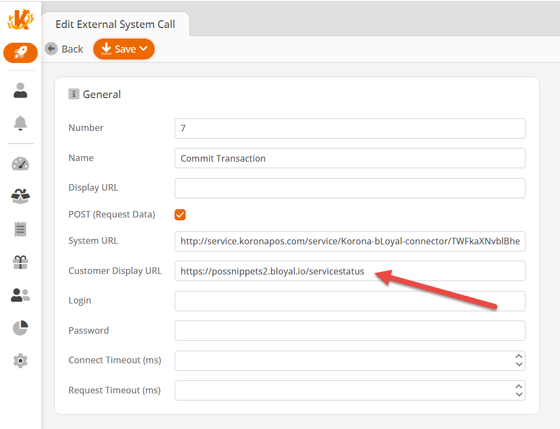Click the empty Display URL field
Screen dimensions: 560x429
[350, 188]
